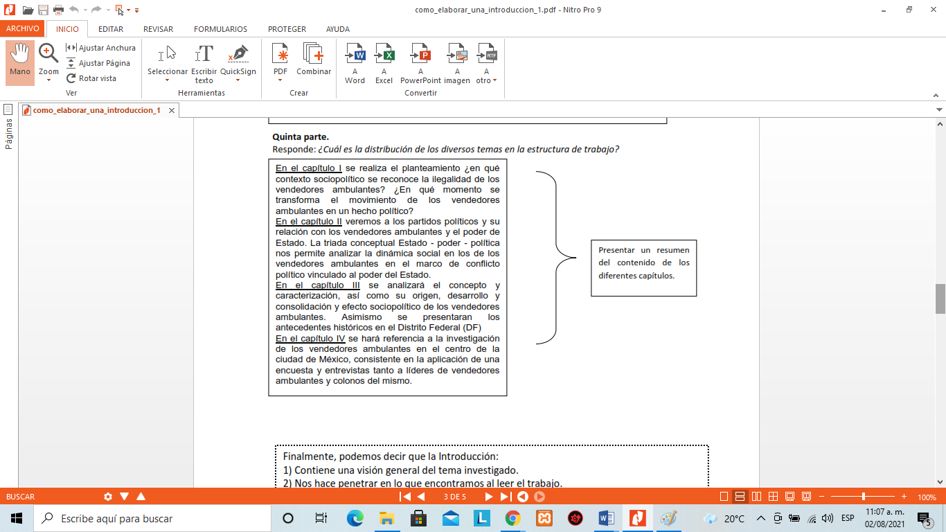The image size is (946, 532).
Task: Open the ARCHIVO menu
Action: 22,29
